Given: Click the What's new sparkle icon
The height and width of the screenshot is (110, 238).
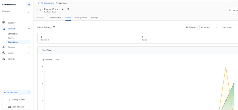Looking at the screenshot, I should 5,92.
